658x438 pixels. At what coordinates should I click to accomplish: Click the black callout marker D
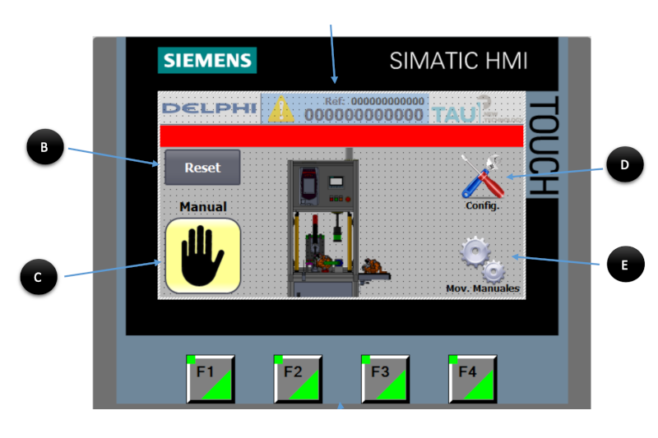(624, 165)
